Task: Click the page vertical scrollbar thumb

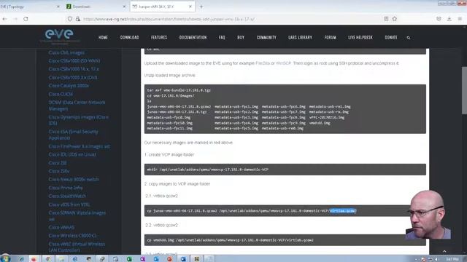Action: tap(464, 90)
